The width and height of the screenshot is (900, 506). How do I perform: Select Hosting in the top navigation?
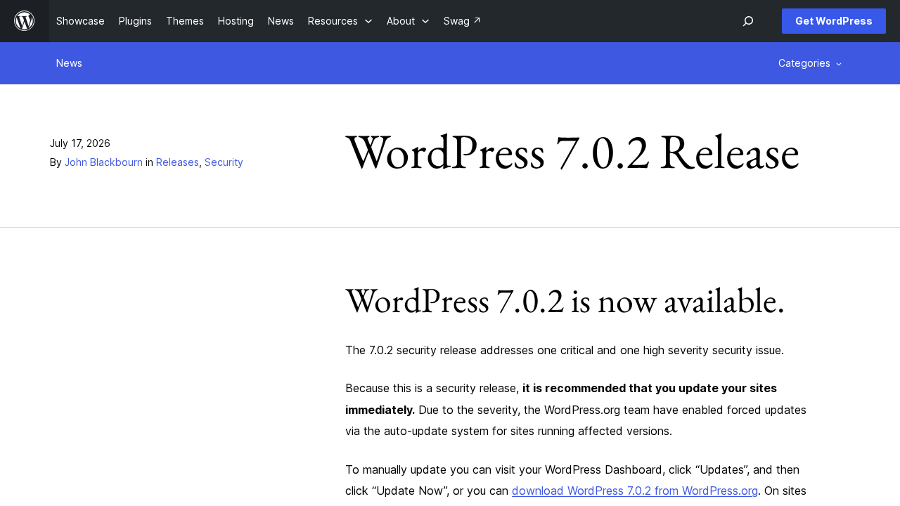pos(236,21)
